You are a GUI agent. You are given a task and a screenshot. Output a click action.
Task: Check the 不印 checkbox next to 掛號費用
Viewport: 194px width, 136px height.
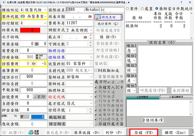click(x=35, y=97)
